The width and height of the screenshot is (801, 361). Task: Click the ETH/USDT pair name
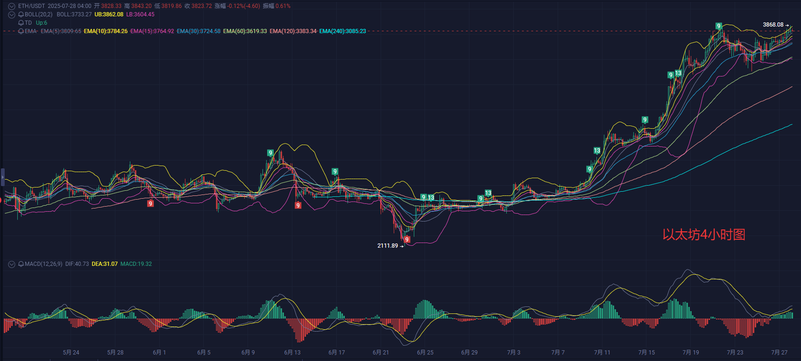click(x=31, y=6)
